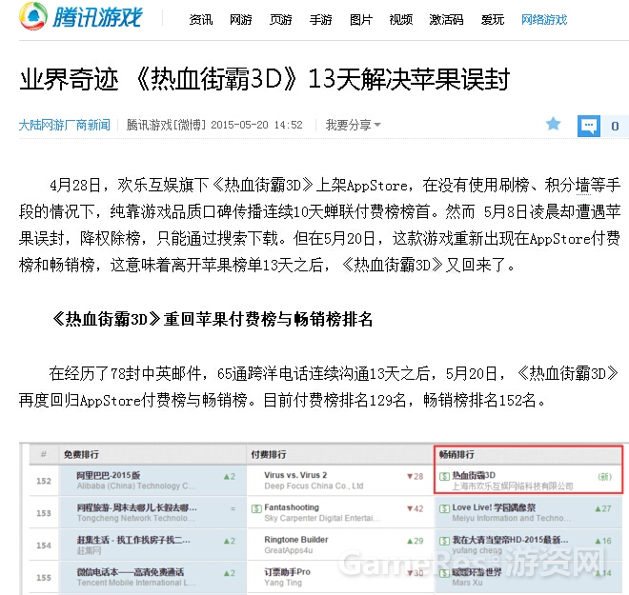
Task: Click the paid badge beside Love Live! 学园偶像祭
Action: click(444, 509)
